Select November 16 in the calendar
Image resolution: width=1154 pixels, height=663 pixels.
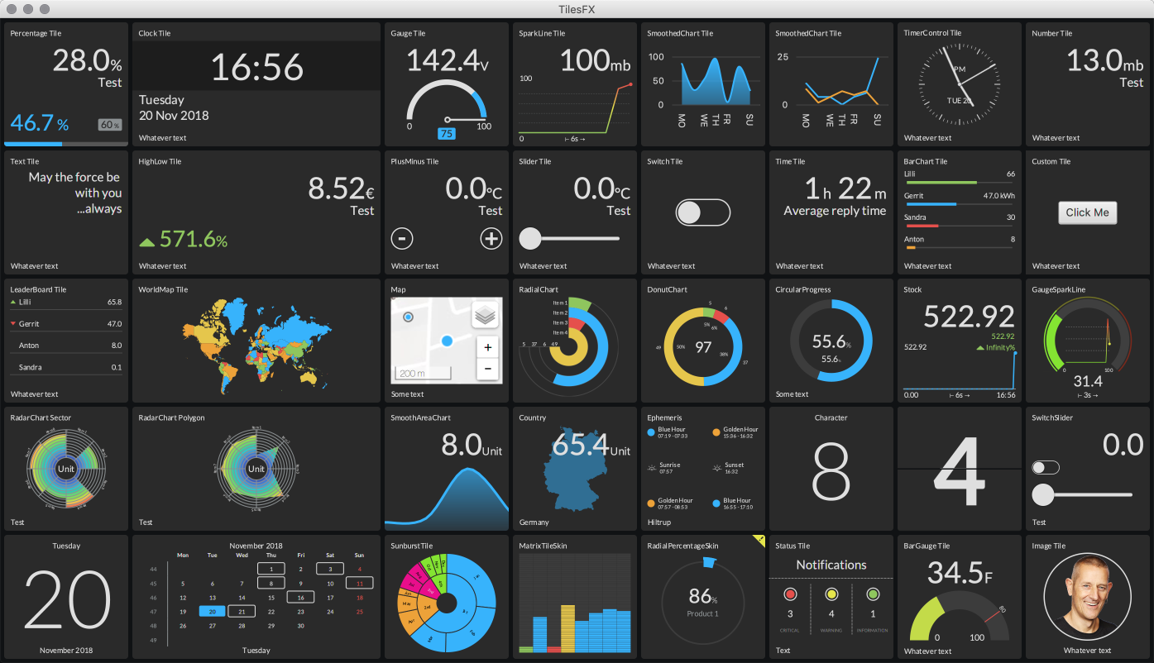coord(300,597)
